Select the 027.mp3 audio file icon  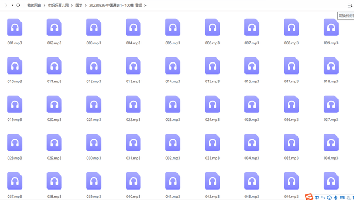[331, 104]
